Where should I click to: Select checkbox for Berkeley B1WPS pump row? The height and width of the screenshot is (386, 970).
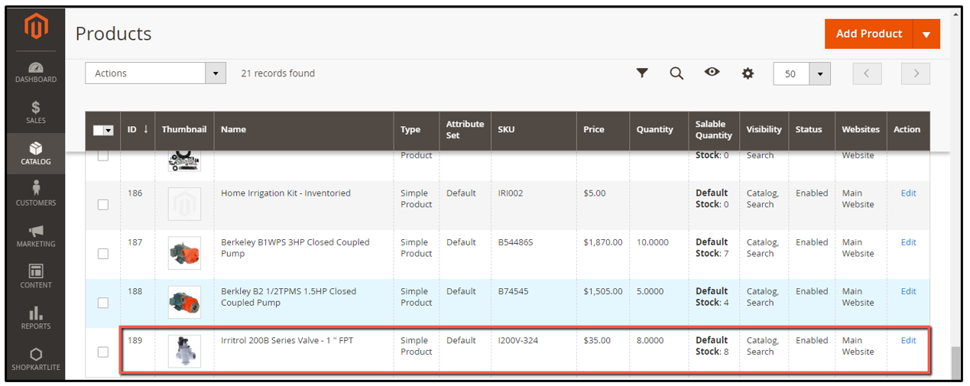coord(103,254)
